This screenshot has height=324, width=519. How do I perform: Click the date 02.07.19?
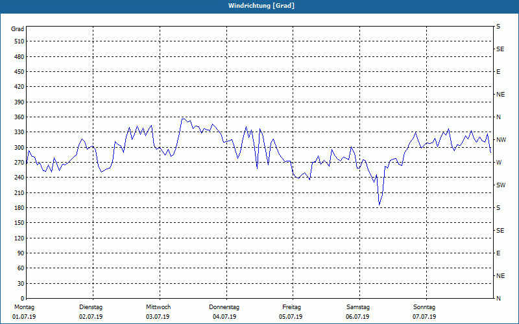click(91, 317)
